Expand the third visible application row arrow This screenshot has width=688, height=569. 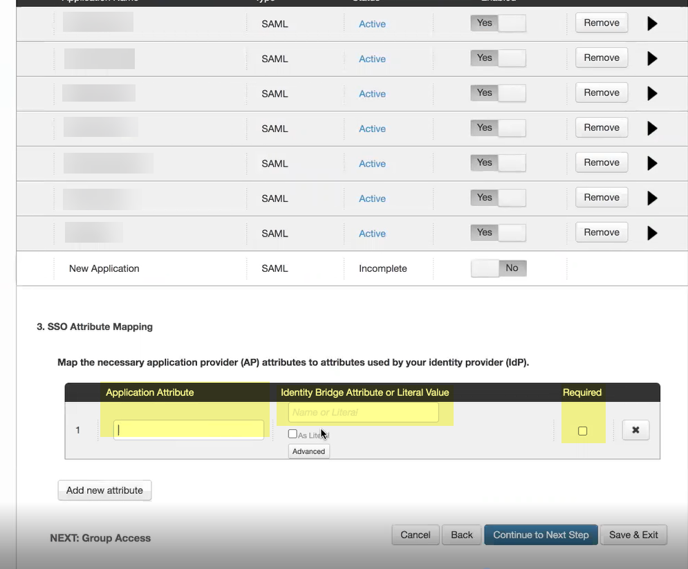click(x=652, y=93)
